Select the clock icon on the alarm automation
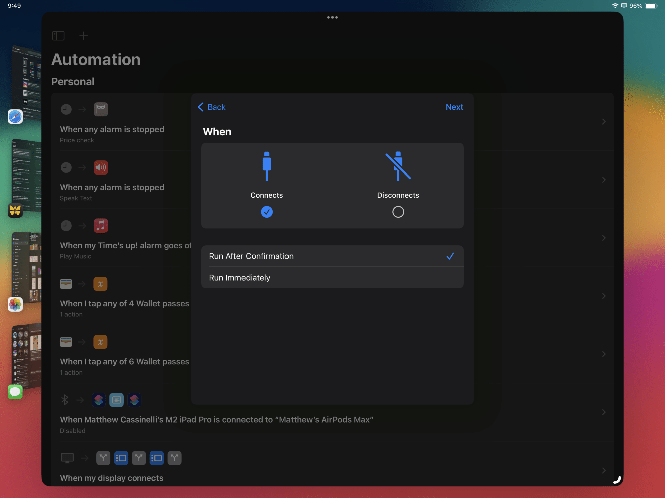The width and height of the screenshot is (665, 498). click(x=66, y=109)
